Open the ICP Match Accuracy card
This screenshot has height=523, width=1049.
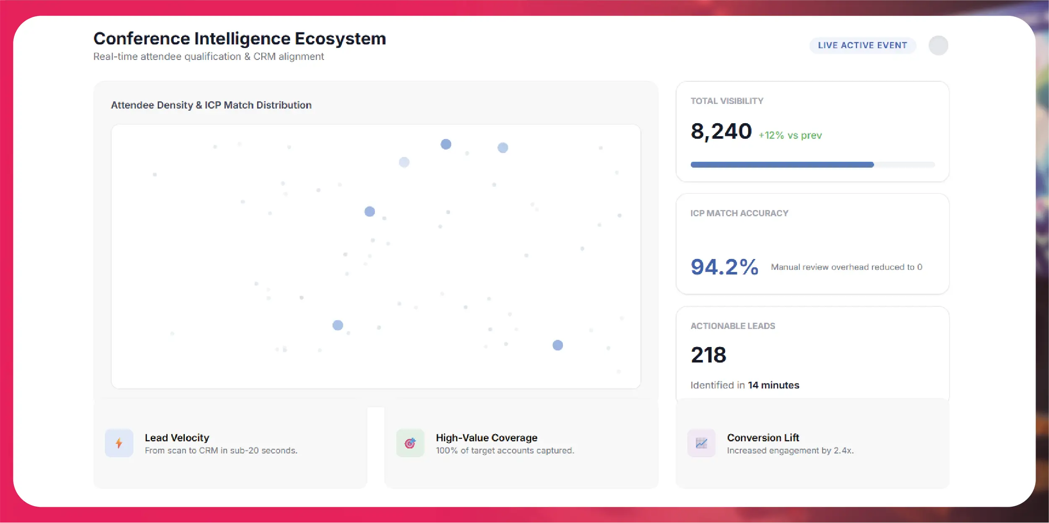812,244
